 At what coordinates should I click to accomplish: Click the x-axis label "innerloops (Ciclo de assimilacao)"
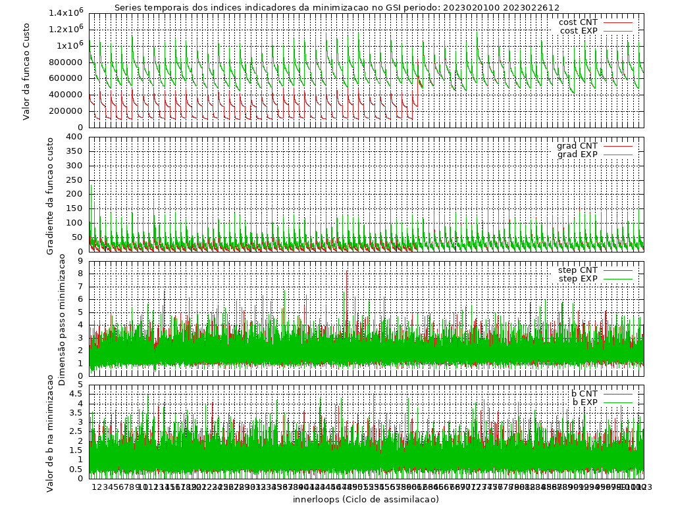click(366, 499)
